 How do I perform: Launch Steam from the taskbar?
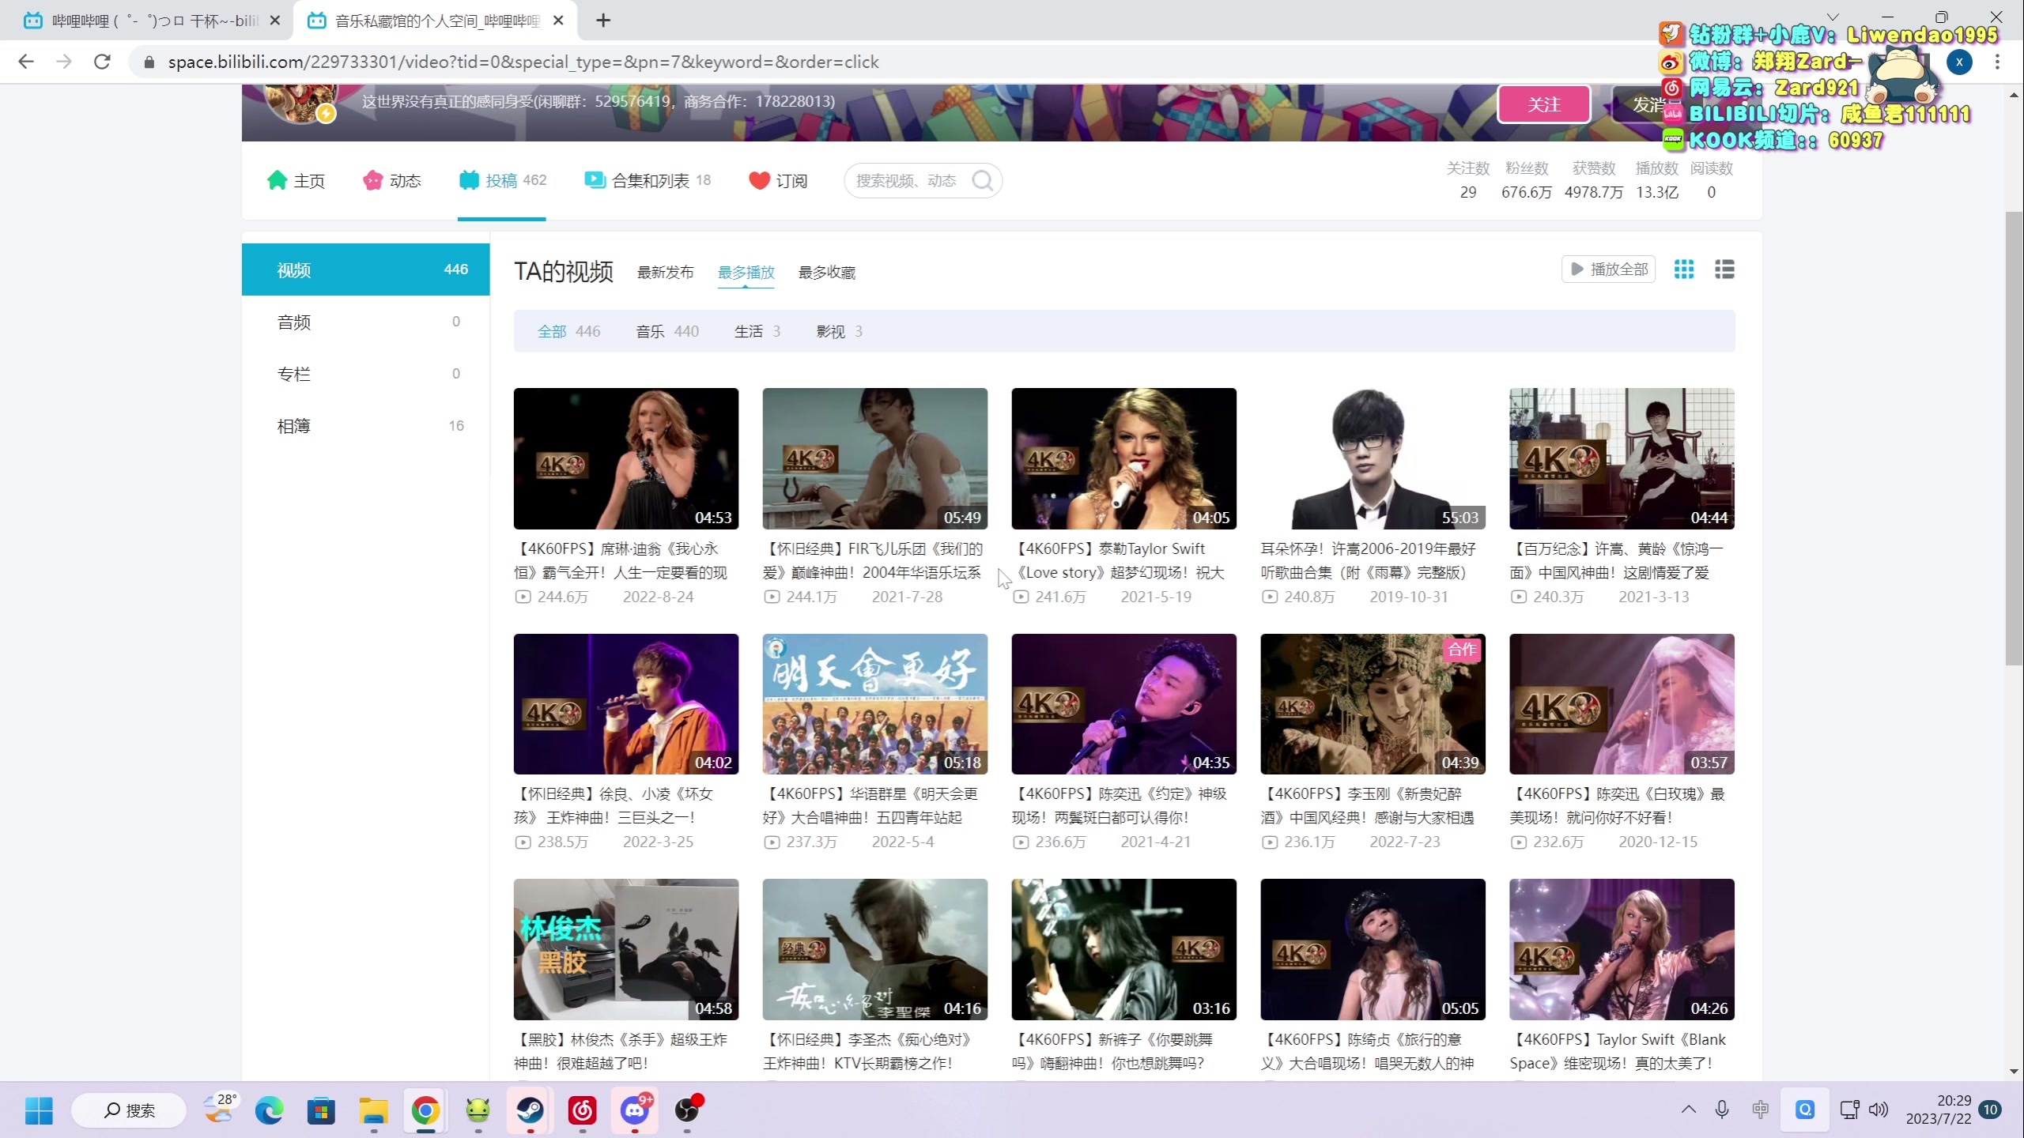click(529, 1110)
